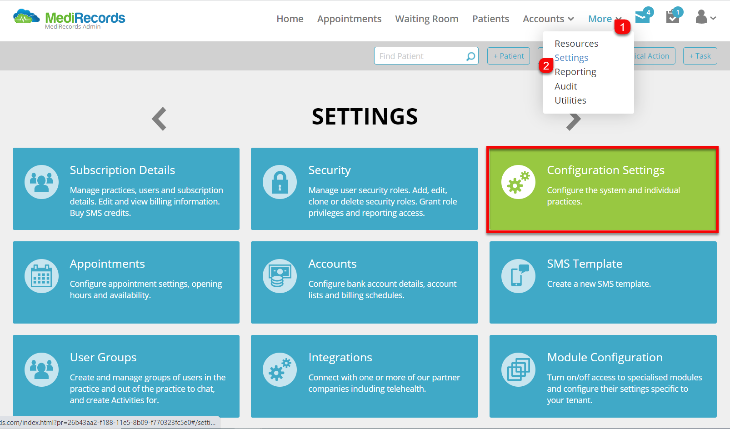
Task: Click 'Configure the system and individual practices.' text
Action: [613, 196]
